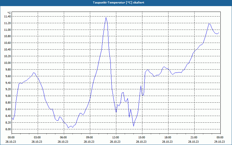Viewport: 232px width, 145px height.
Task: Click the 10,20 y-axis value
Action: click(x=8, y=56)
